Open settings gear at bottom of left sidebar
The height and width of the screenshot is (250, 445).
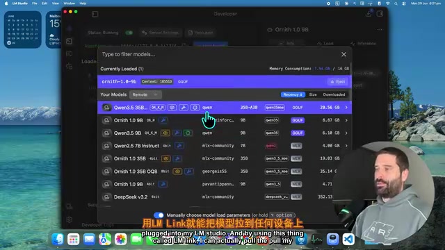click(x=70, y=219)
